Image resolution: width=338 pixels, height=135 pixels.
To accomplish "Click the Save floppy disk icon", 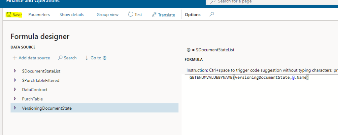I will pos(9,15).
